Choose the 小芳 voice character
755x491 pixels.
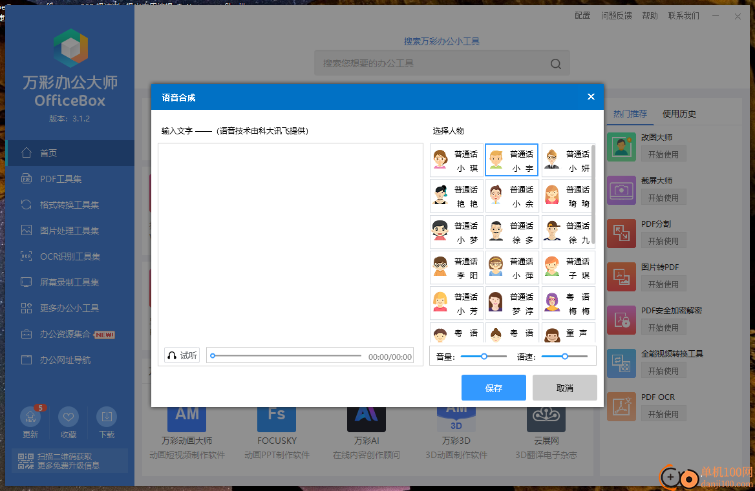[456, 303]
